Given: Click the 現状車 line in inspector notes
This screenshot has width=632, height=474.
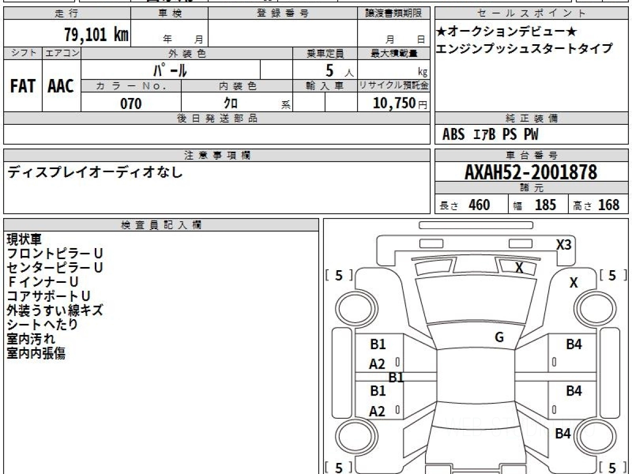Looking at the screenshot, I should click(x=24, y=240).
